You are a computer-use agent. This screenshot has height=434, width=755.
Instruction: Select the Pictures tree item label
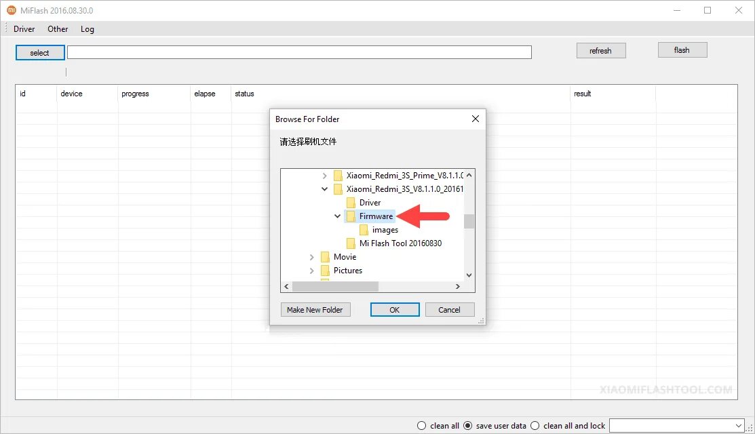[347, 271]
